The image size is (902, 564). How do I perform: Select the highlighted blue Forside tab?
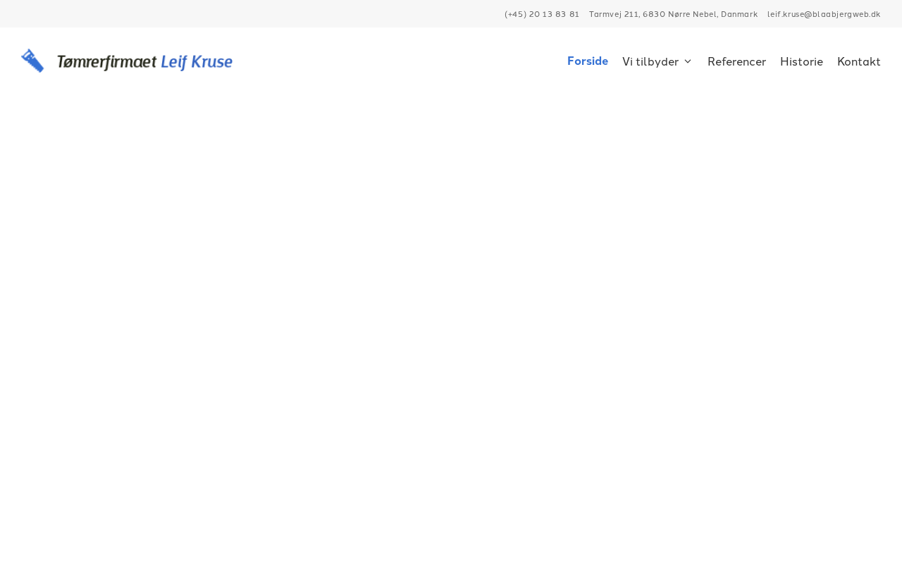[588, 61]
